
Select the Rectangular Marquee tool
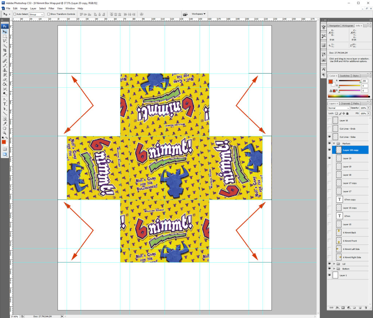(5, 36)
